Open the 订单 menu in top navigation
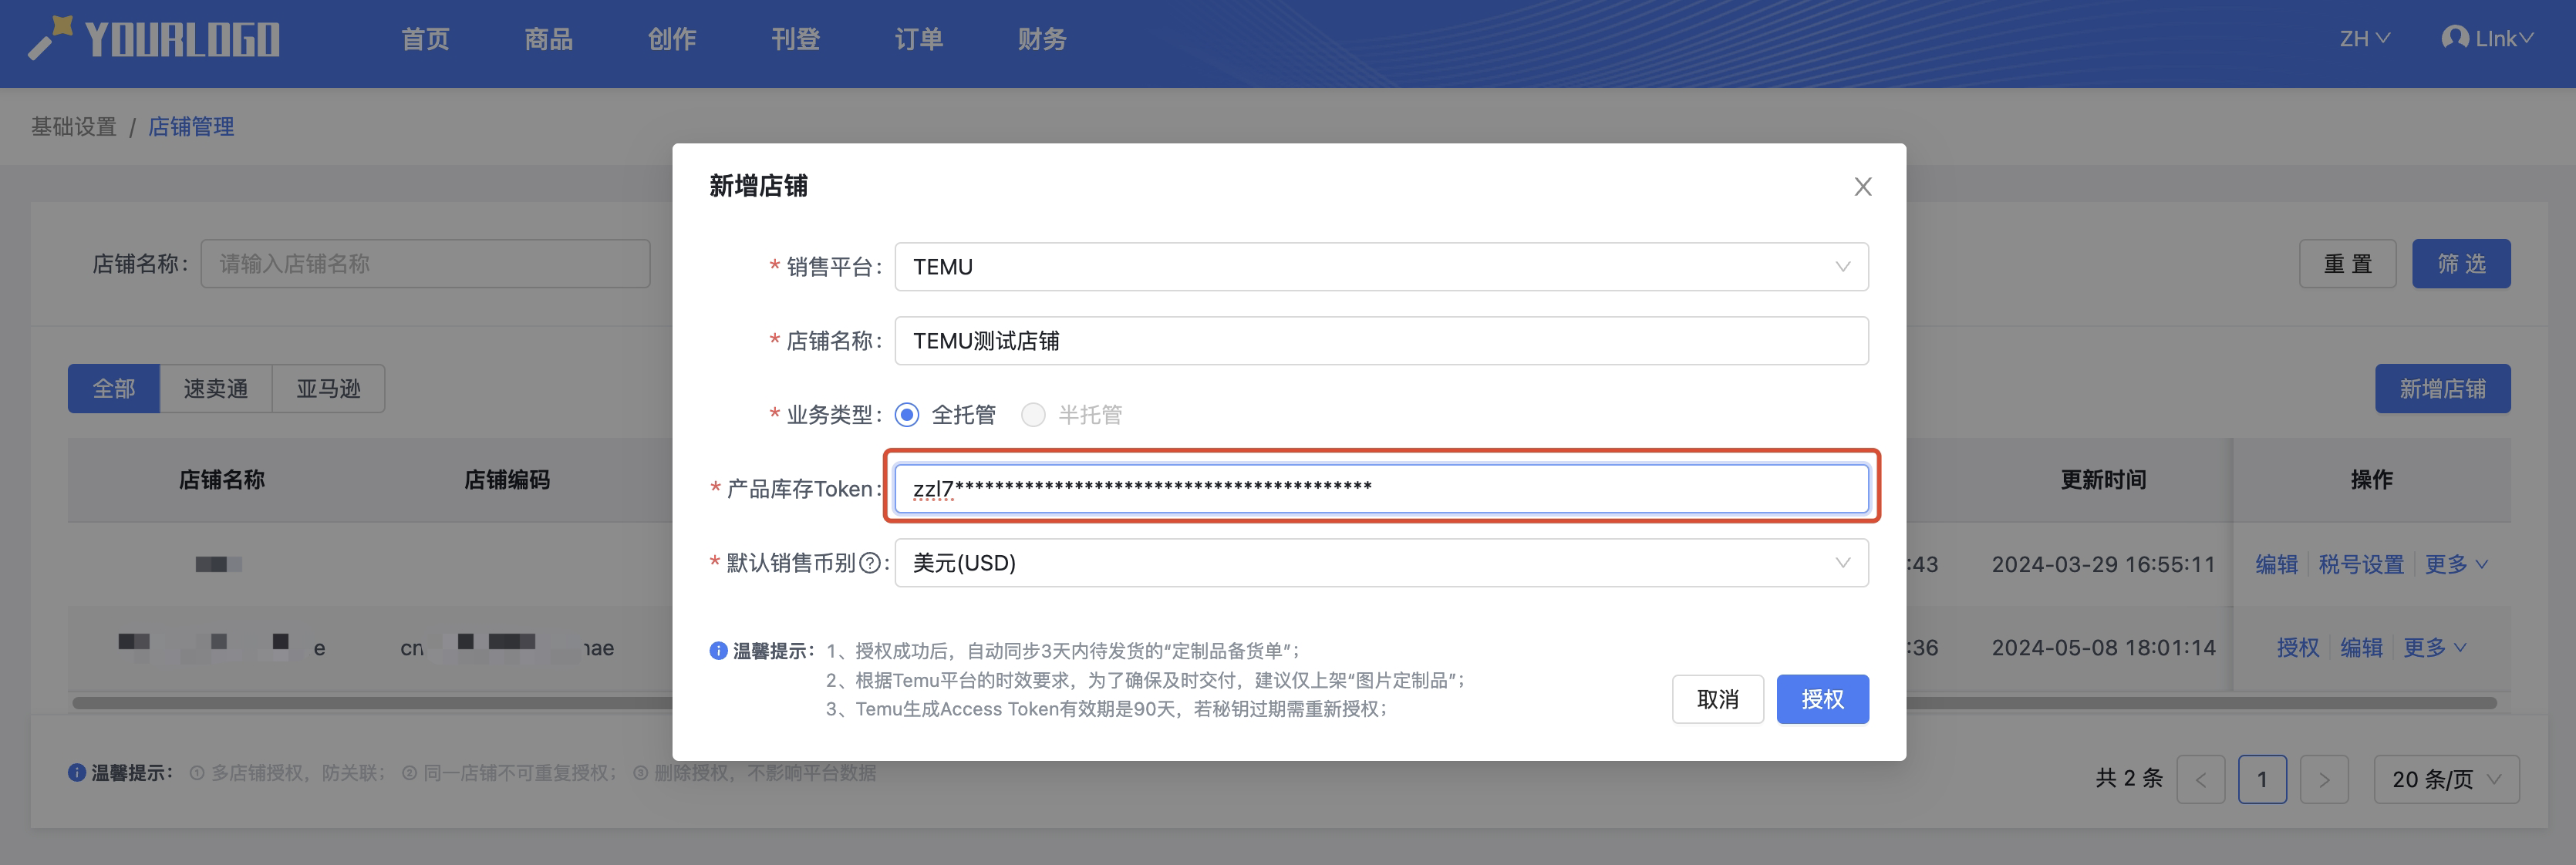 [x=918, y=39]
